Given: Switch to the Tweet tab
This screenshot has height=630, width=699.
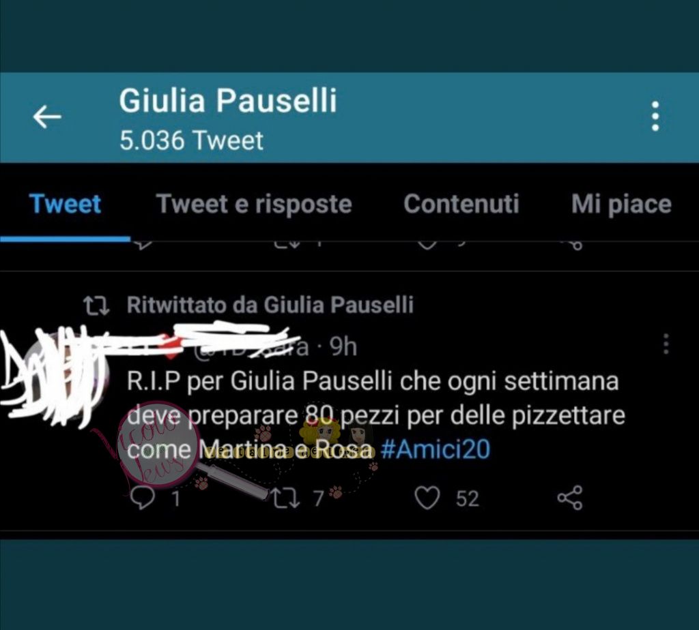Looking at the screenshot, I should coord(65,204).
